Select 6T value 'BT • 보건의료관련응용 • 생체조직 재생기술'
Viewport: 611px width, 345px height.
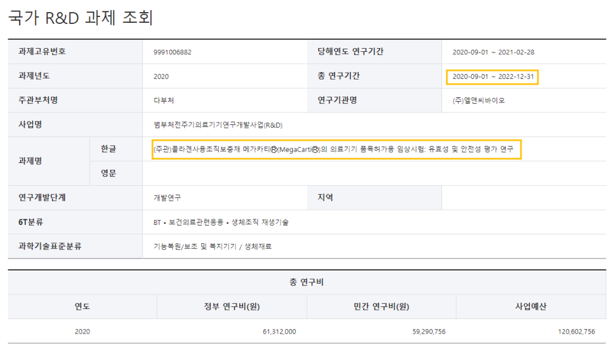point(221,222)
